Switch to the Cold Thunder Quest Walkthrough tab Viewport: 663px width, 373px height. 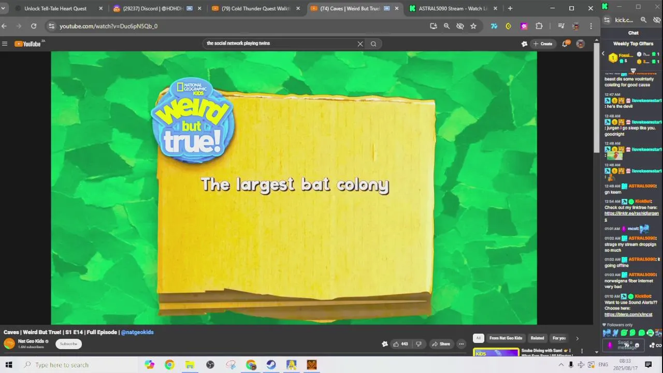point(255,8)
